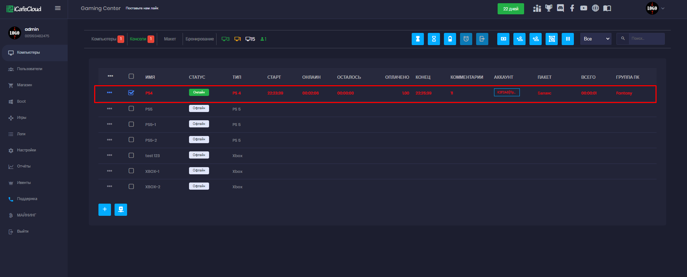The image size is (687, 277).
Task: Open the trophy icon in header
Action: (548, 8)
